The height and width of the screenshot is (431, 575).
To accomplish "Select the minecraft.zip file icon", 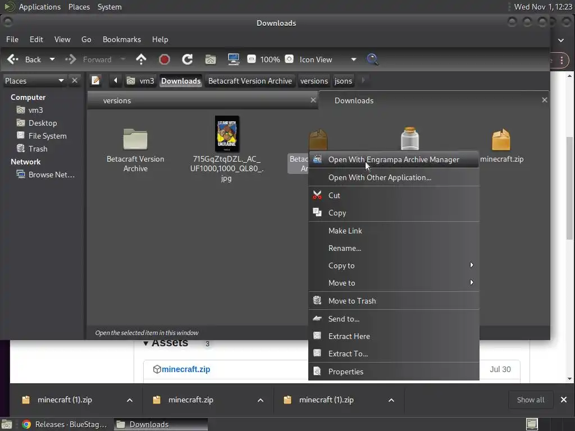I will 501,139.
